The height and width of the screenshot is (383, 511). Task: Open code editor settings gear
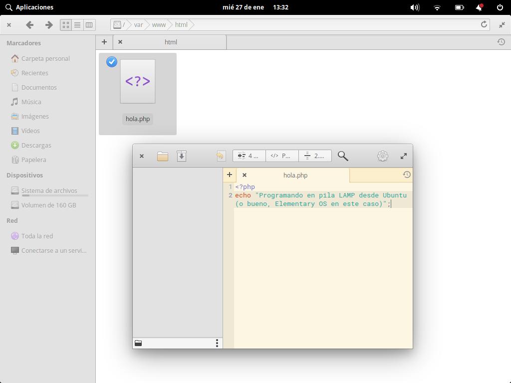pyautogui.click(x=383, y=156)
